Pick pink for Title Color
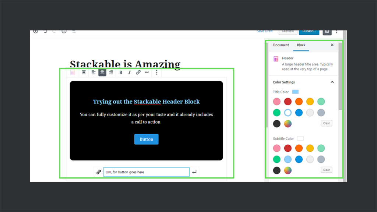Screen dimensions: 377x212 pos(277,102)
